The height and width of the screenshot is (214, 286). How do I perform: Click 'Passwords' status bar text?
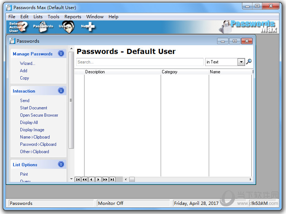tap(21, 203)
